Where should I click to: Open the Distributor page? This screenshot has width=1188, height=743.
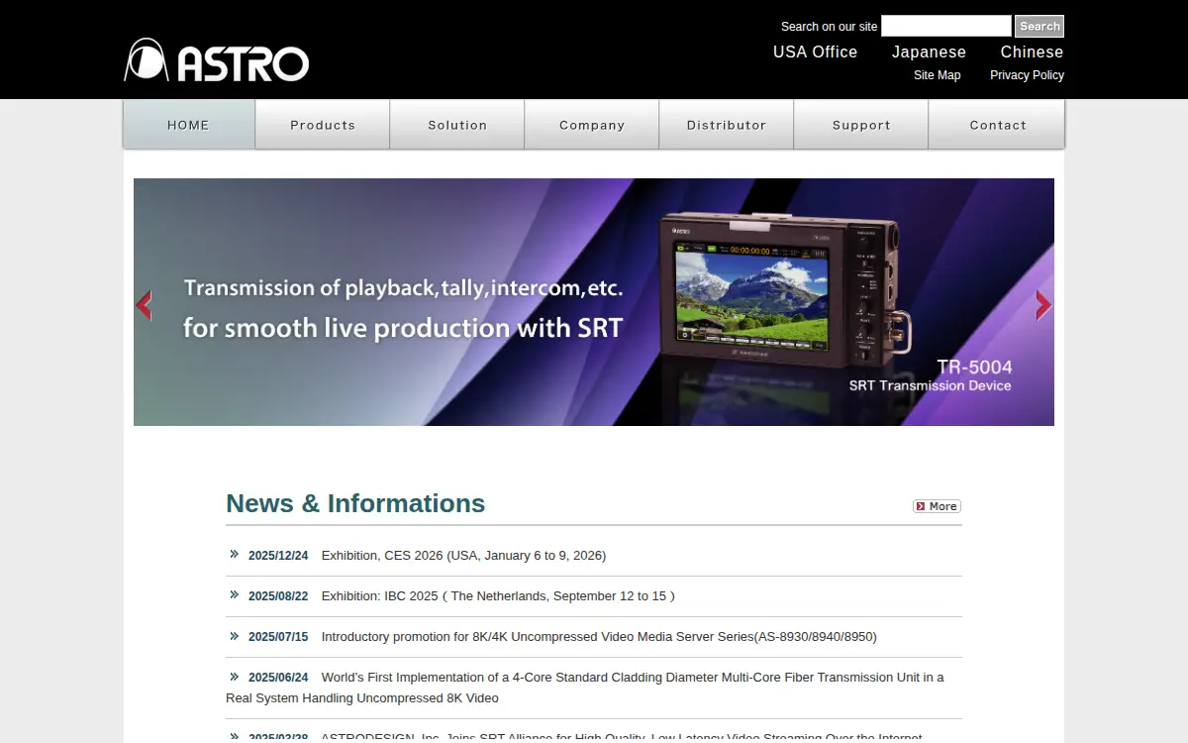727,125
